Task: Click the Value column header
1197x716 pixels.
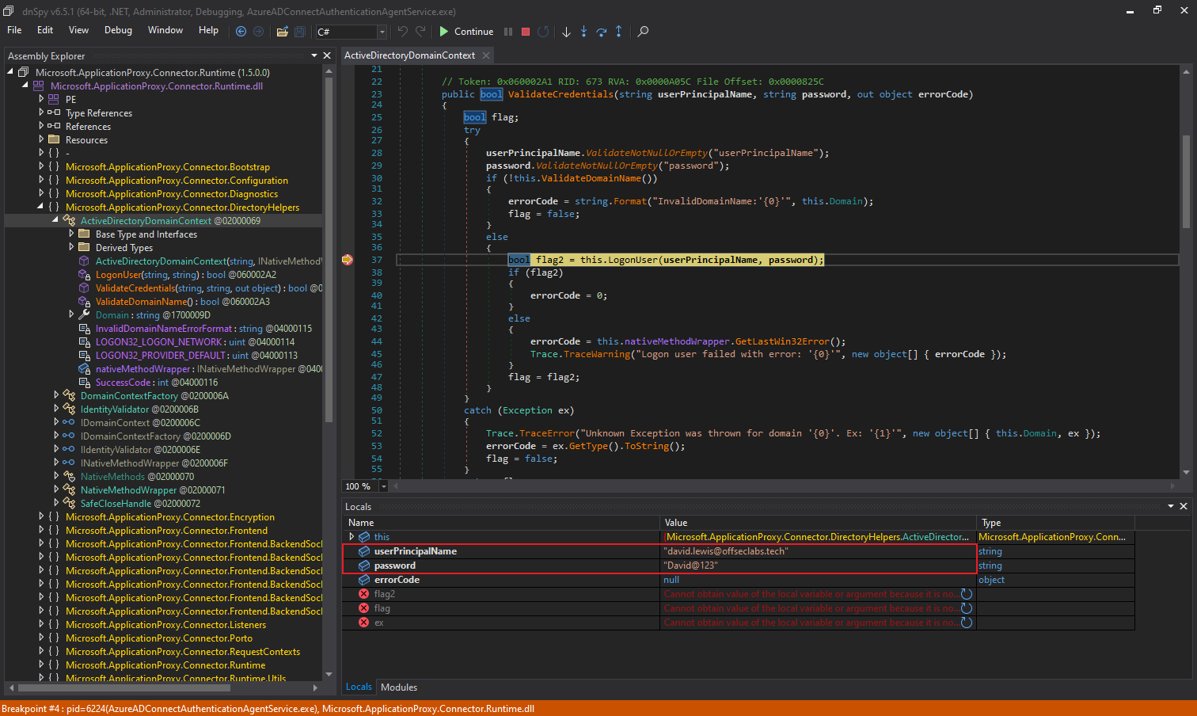Action: [x=818, y=523]
